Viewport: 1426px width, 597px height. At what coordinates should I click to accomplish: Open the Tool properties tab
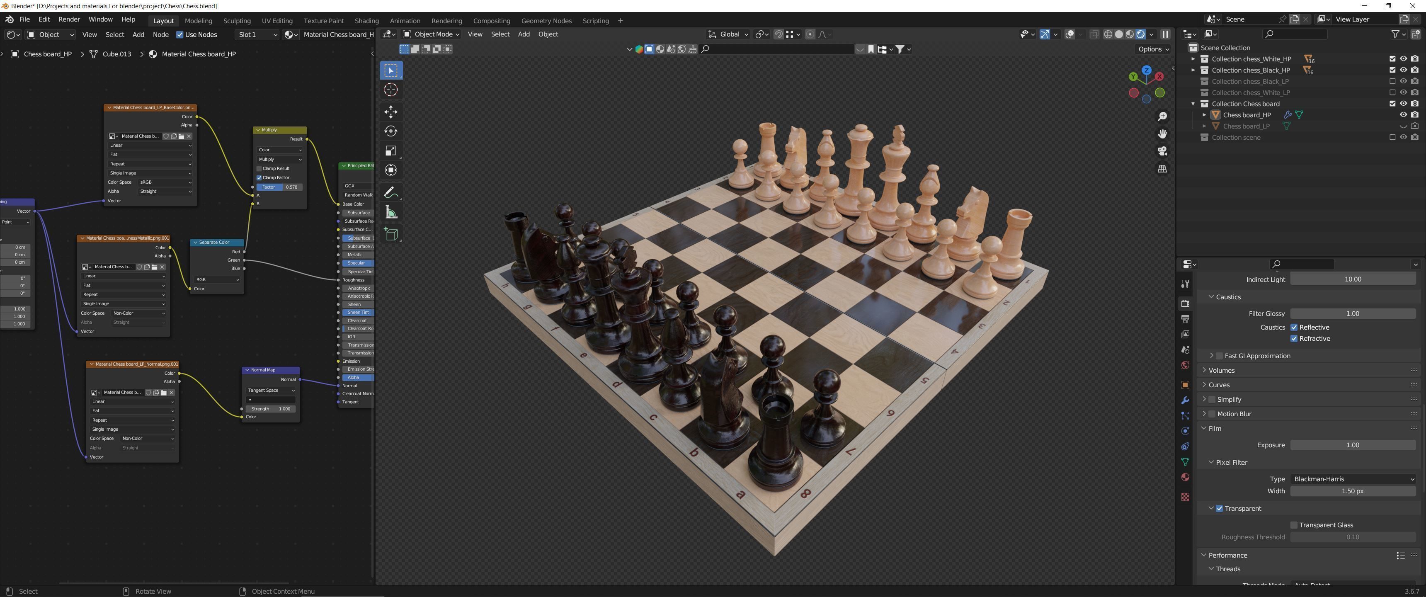click(x=1185, y=284)
